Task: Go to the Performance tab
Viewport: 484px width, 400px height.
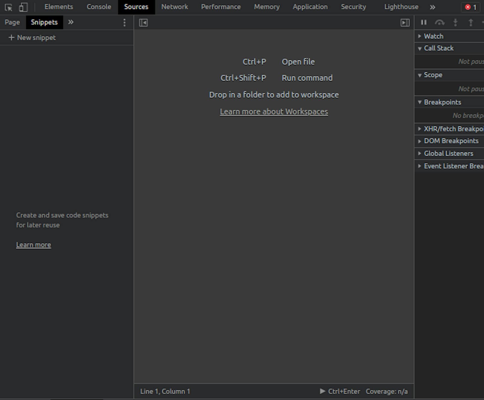Action: (221, 7)
